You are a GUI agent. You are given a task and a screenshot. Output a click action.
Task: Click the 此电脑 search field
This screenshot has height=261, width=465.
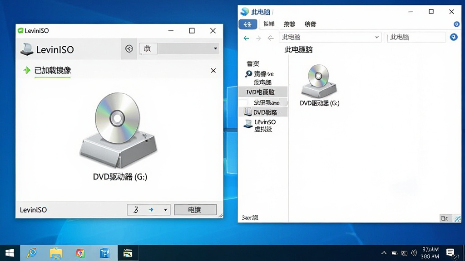click(x=416, y=37)
